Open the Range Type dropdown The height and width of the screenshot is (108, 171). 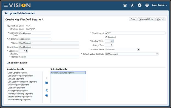pos(109,45)
